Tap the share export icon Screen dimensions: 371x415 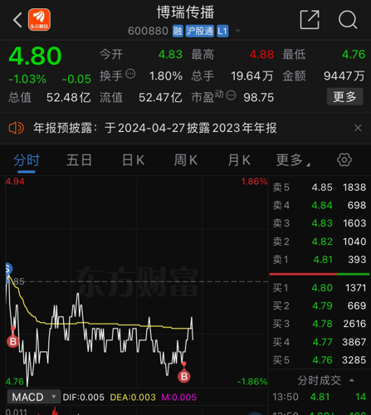(310, 19)
